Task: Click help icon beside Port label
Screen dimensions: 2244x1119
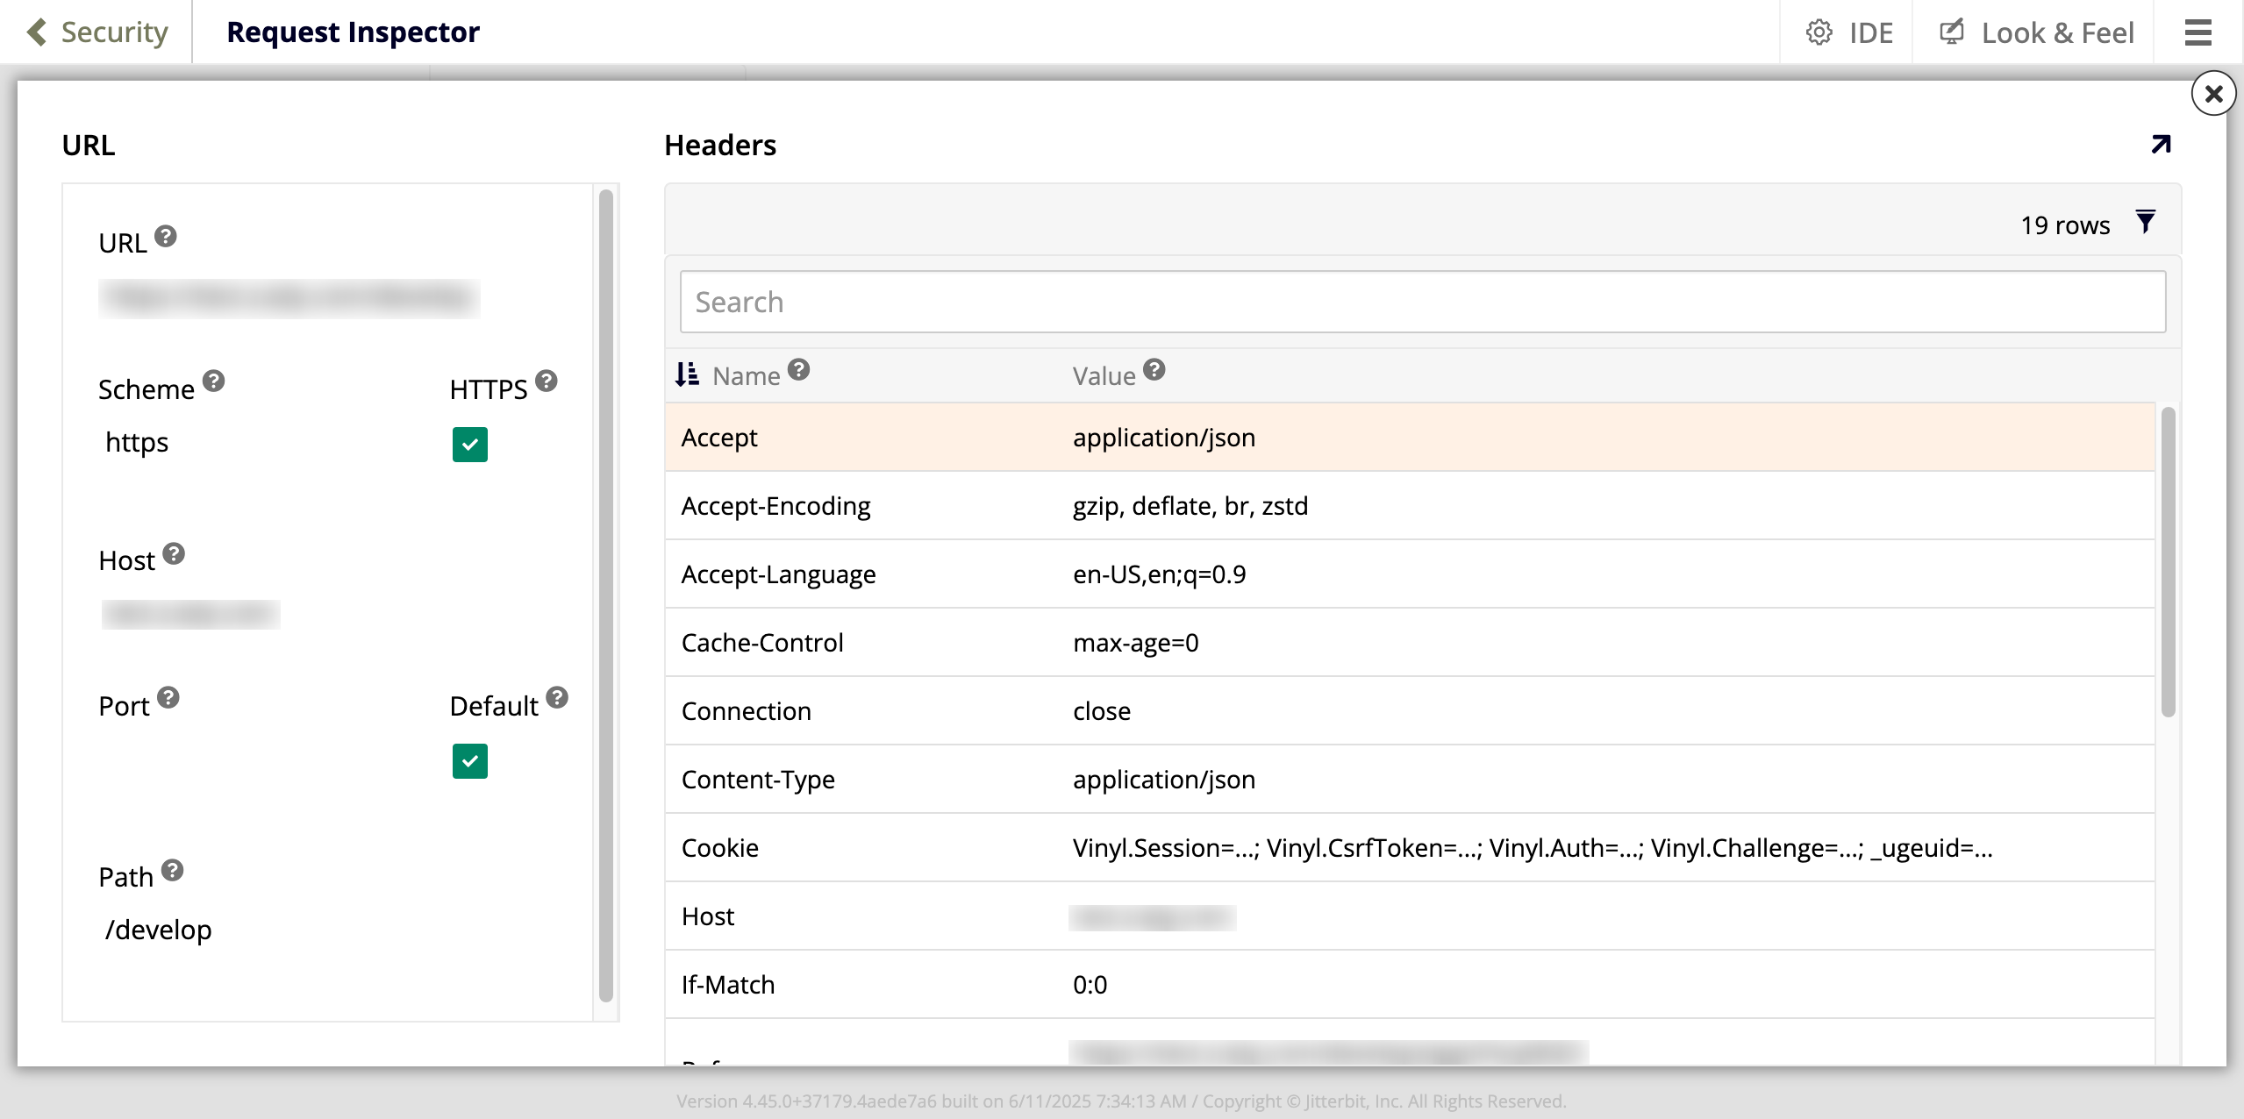Action: [x=168, y=697]
